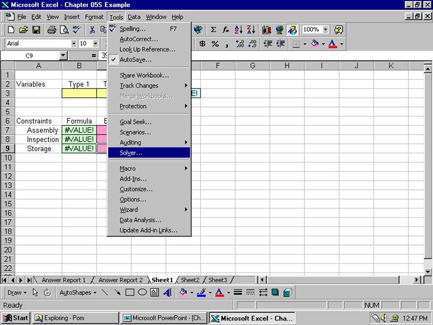Image resolution: width=433 pixels, height=325 pixels.
Task: Open the Paste Function fx icon
Action: 226,30
